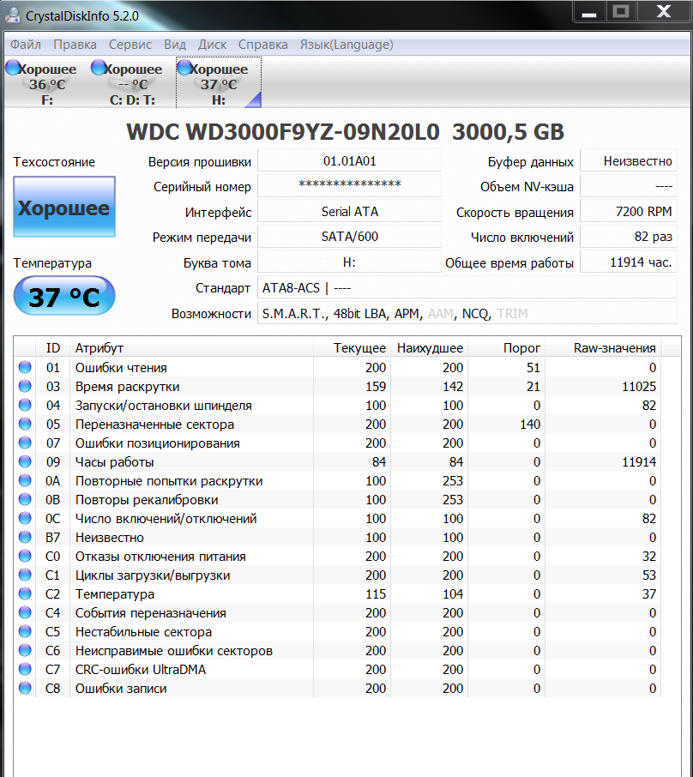693x777 pixels.
Task: Click the blue orb on C: D: T: tab
Action: pos(99,68)
